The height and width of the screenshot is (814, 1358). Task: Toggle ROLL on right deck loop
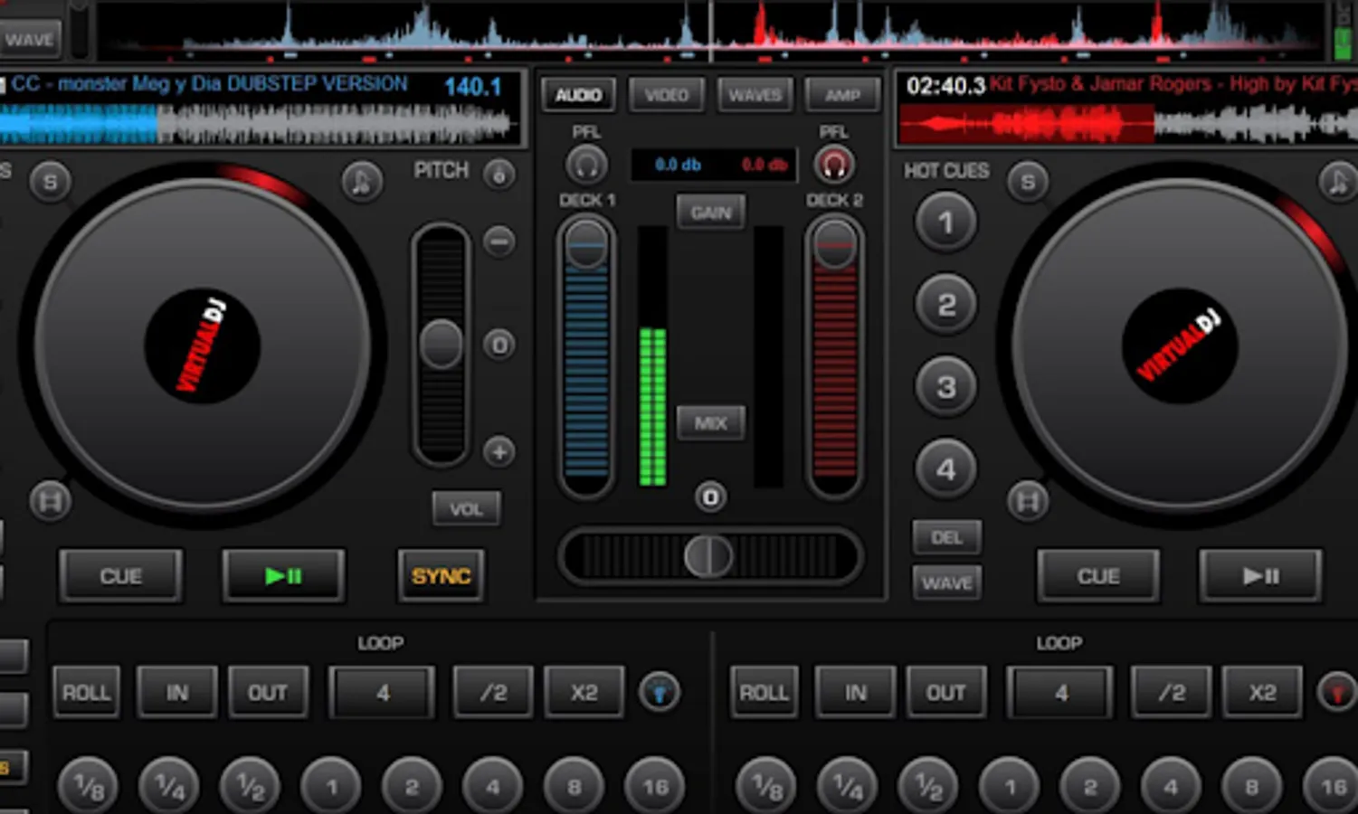[764, 693]
